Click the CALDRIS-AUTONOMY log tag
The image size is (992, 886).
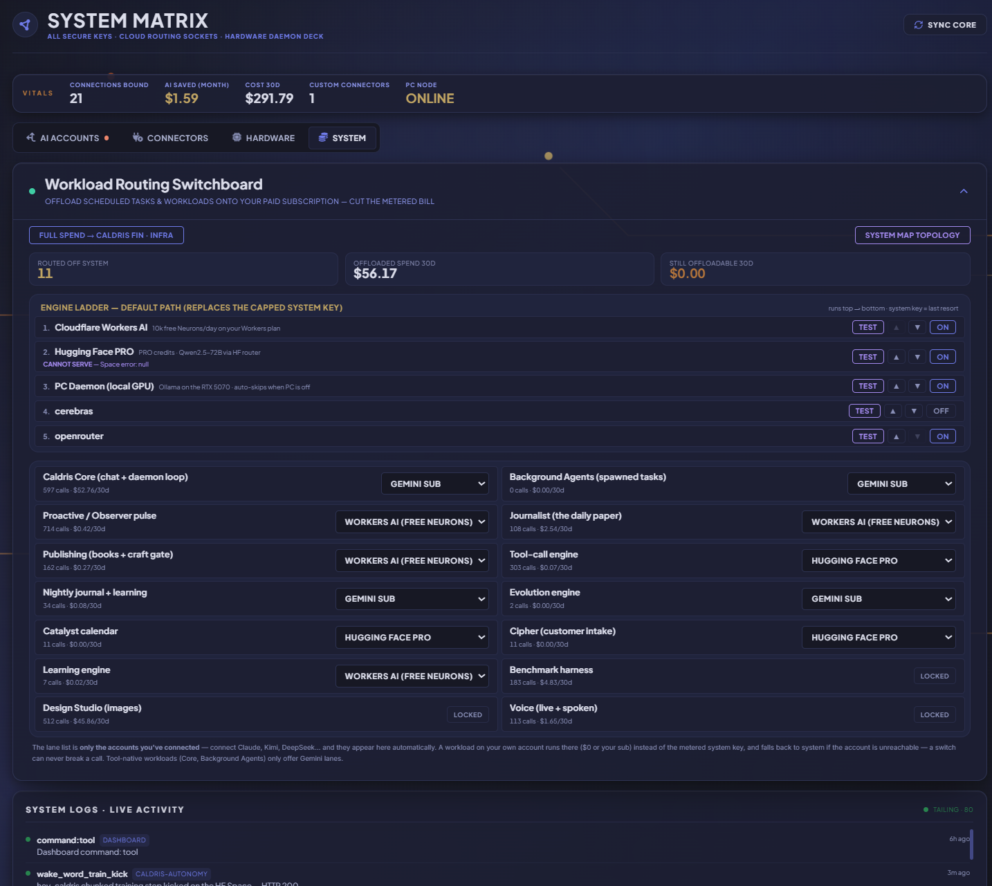172,874
